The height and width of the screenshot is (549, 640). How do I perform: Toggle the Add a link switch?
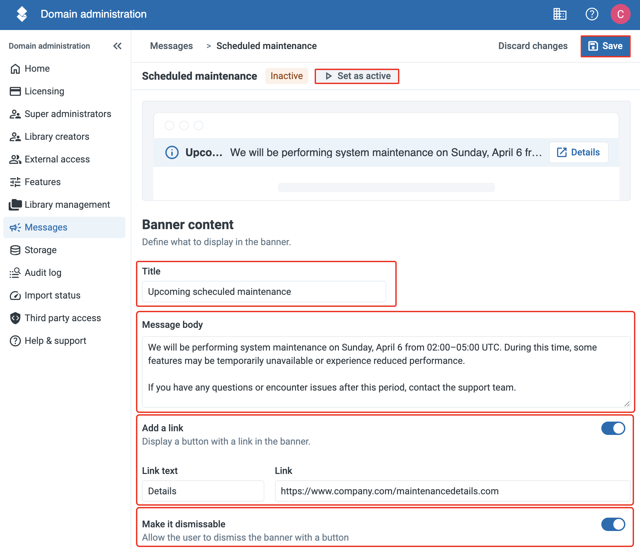[x=613, y=428]
